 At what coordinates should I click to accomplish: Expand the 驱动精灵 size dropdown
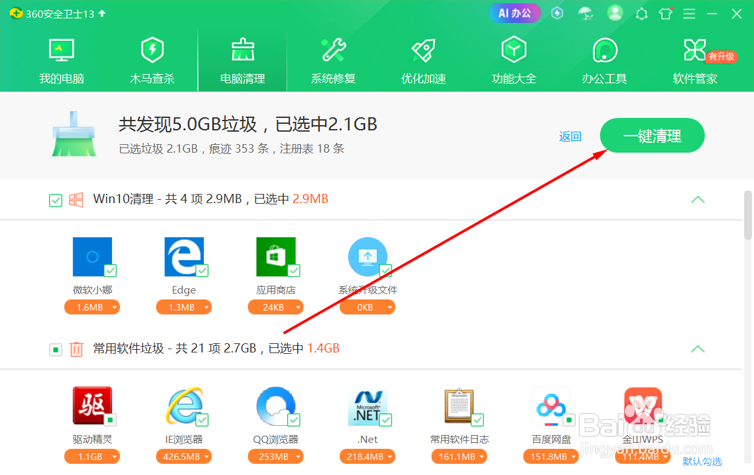[116, 457]
